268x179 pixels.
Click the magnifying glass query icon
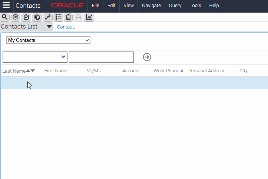point(5,17)
